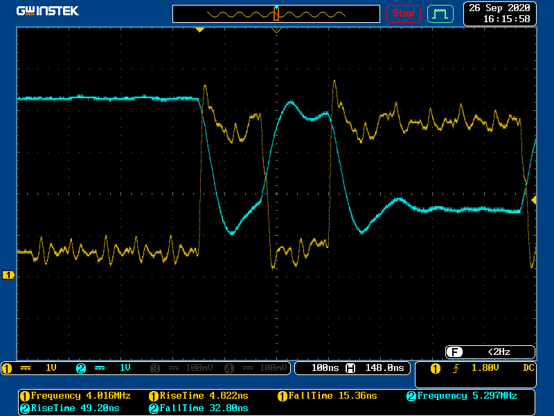The width and height of the screenshot is (554, 416).
Task: Click the green acquisition mode icon
Action: click(x=440, y=13)
